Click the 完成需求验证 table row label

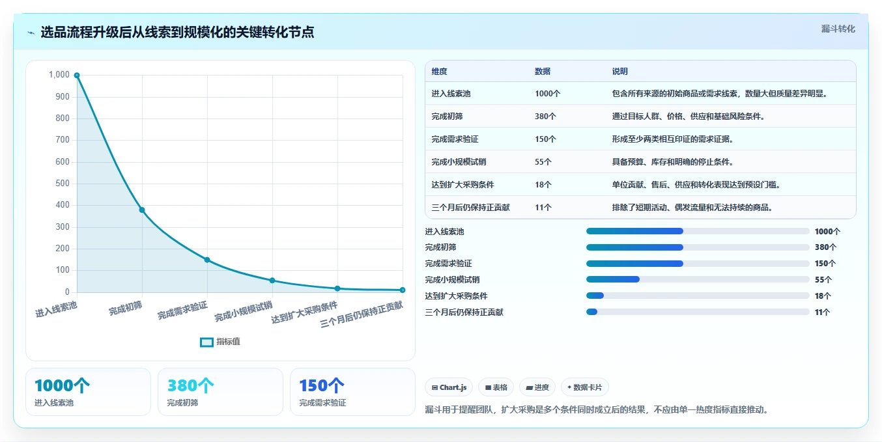(455, 139)
